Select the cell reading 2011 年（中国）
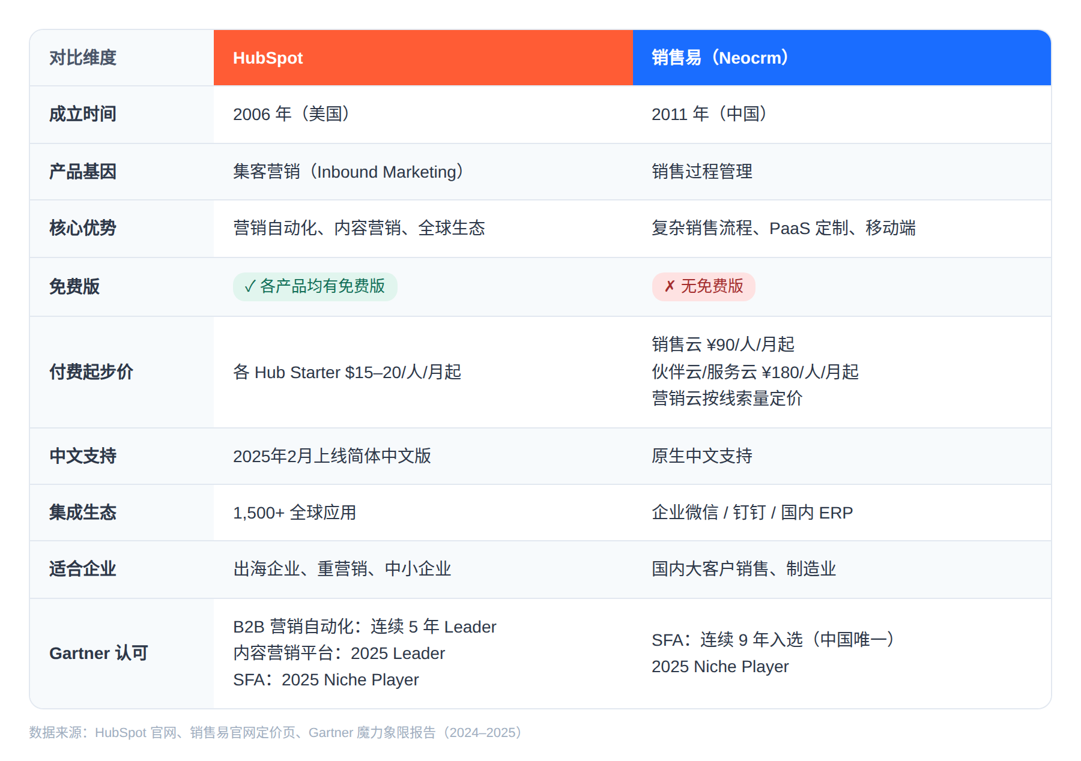The width and height of the screenshot is (1081, 761). [842, 114]
